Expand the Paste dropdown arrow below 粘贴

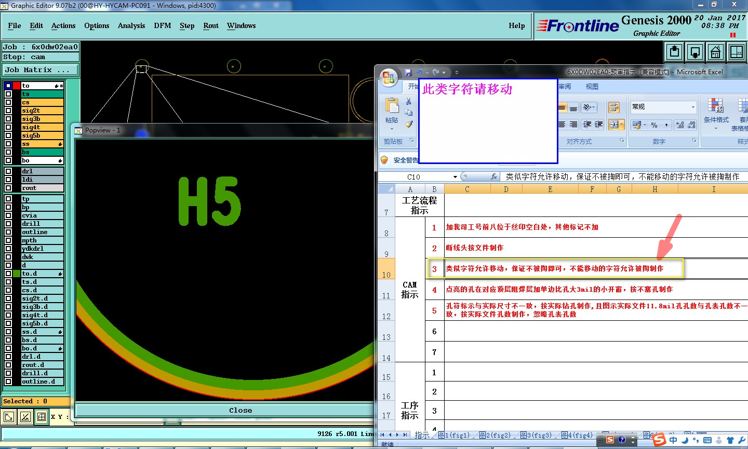click(x=392, y=129)
